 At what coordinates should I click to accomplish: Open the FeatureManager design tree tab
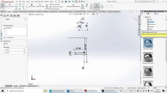pos(4,16)
